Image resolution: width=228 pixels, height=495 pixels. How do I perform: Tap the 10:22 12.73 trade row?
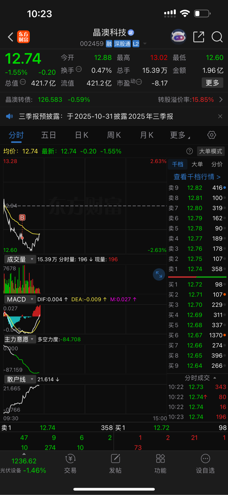click(x=197, y=387)
